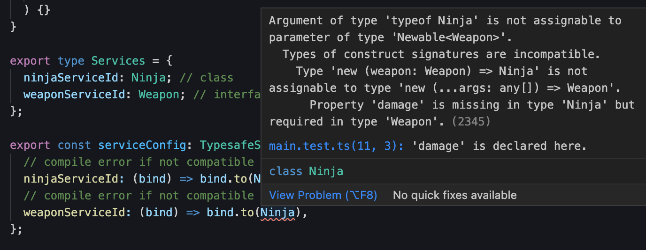This screenshot has height=250, width=646.
Task: Click the error code (2345) in tooltip
Action: (471, 122)
